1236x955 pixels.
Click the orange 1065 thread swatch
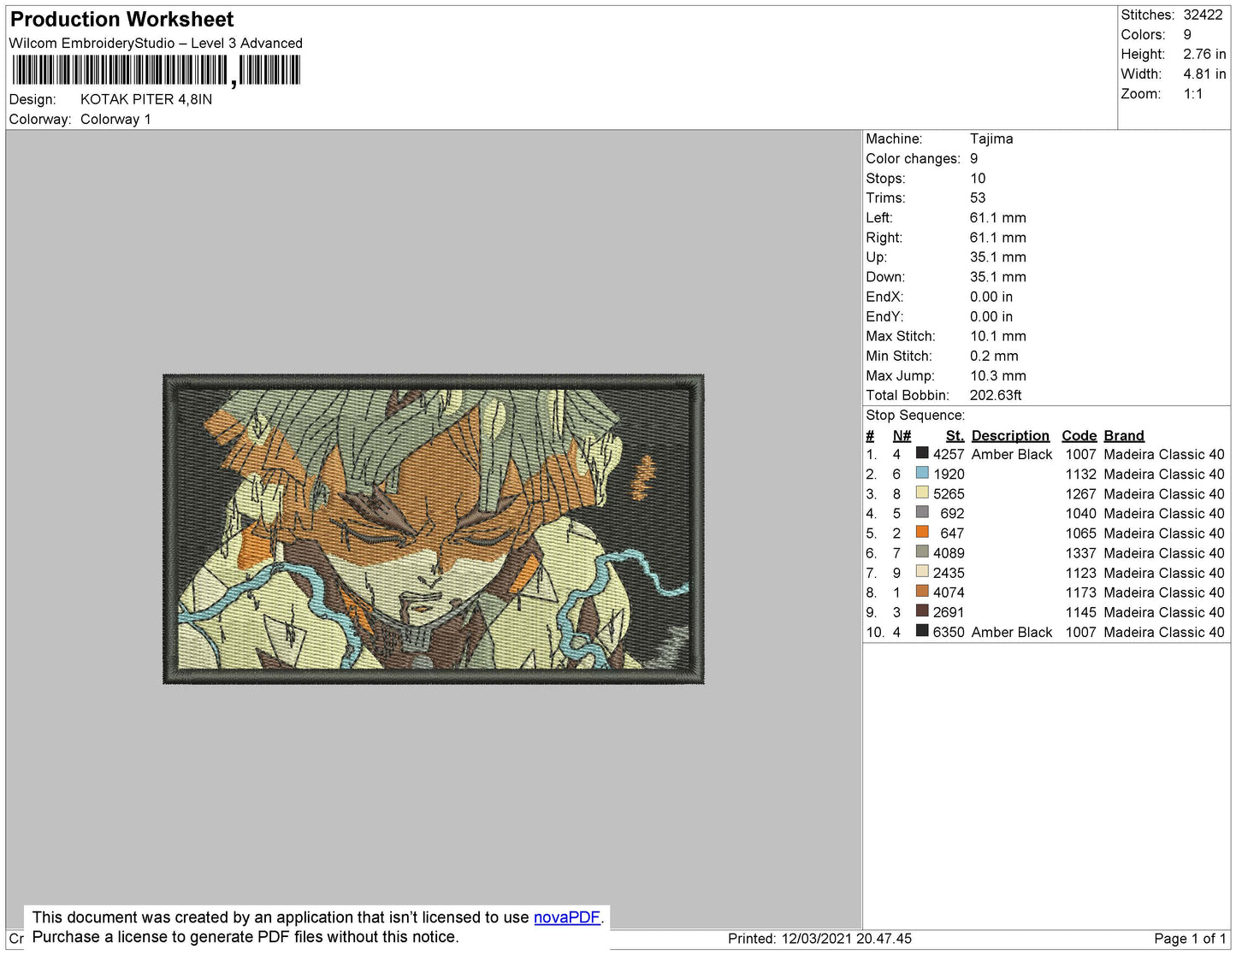pos(922,532)
